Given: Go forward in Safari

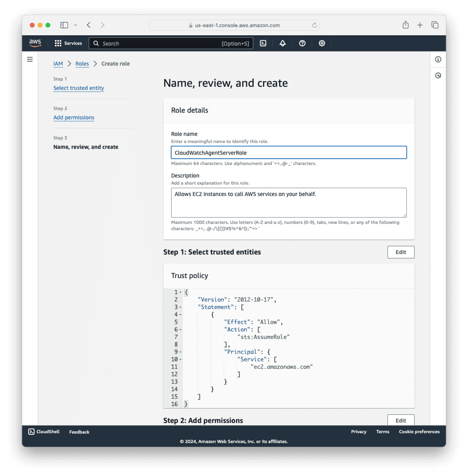Looking at the screenshot, I should [x=102, y=25].
